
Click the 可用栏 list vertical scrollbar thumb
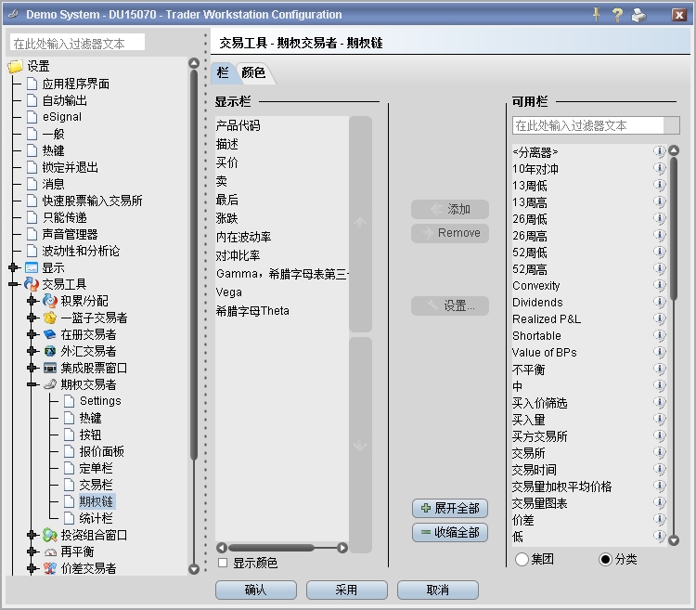click(x=674, y=228)
